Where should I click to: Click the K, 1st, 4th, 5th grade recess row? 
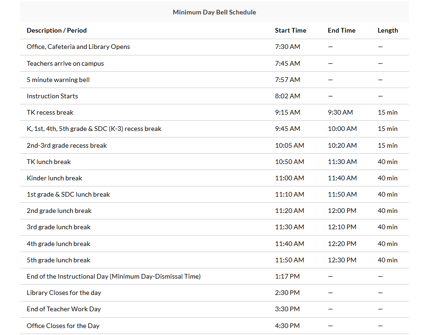click(x=94, y=129)
